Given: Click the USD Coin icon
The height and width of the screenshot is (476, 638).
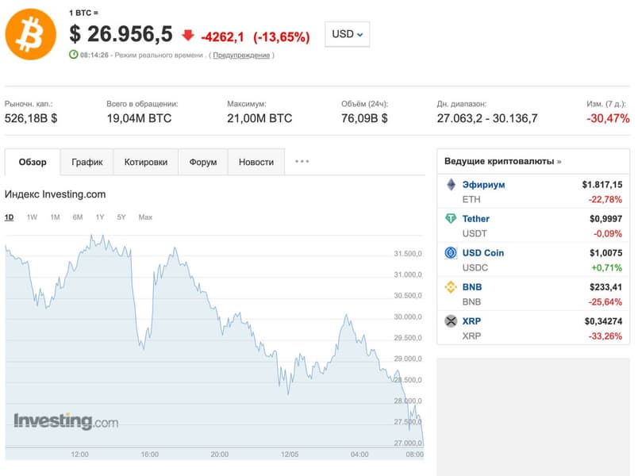Looking at the screenshot, I should click(x=451, y=252).
